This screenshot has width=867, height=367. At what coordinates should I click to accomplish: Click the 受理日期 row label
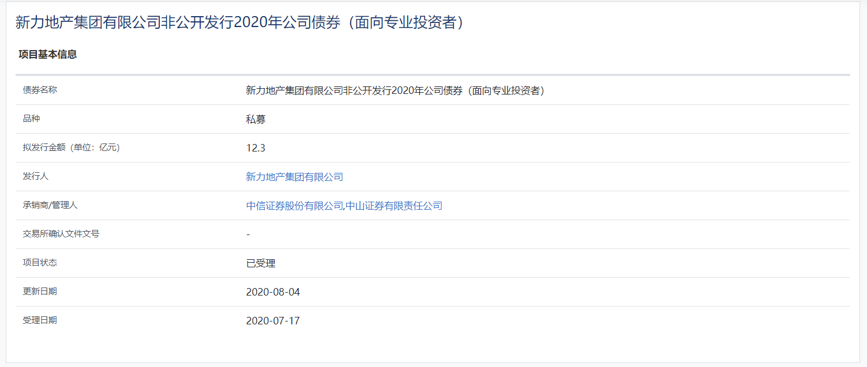pos(40,320)
